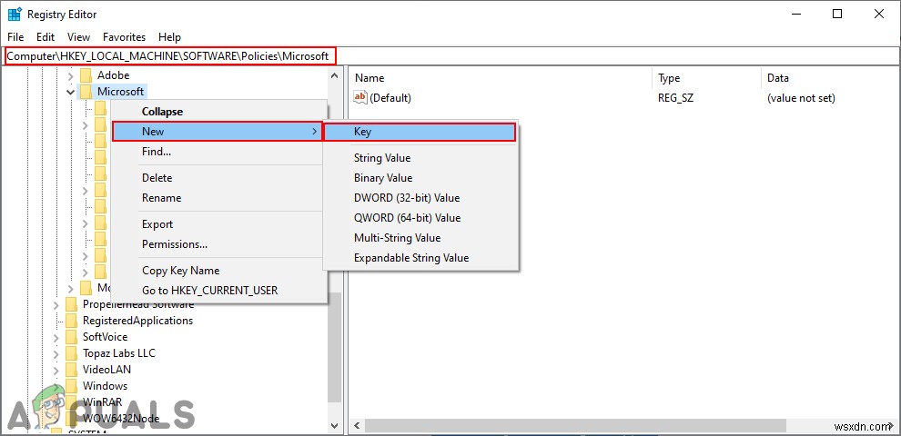This screenshot has width=901, height=436.
Task: Click the Microsoft key folder icon
Action: click(86, 91)
